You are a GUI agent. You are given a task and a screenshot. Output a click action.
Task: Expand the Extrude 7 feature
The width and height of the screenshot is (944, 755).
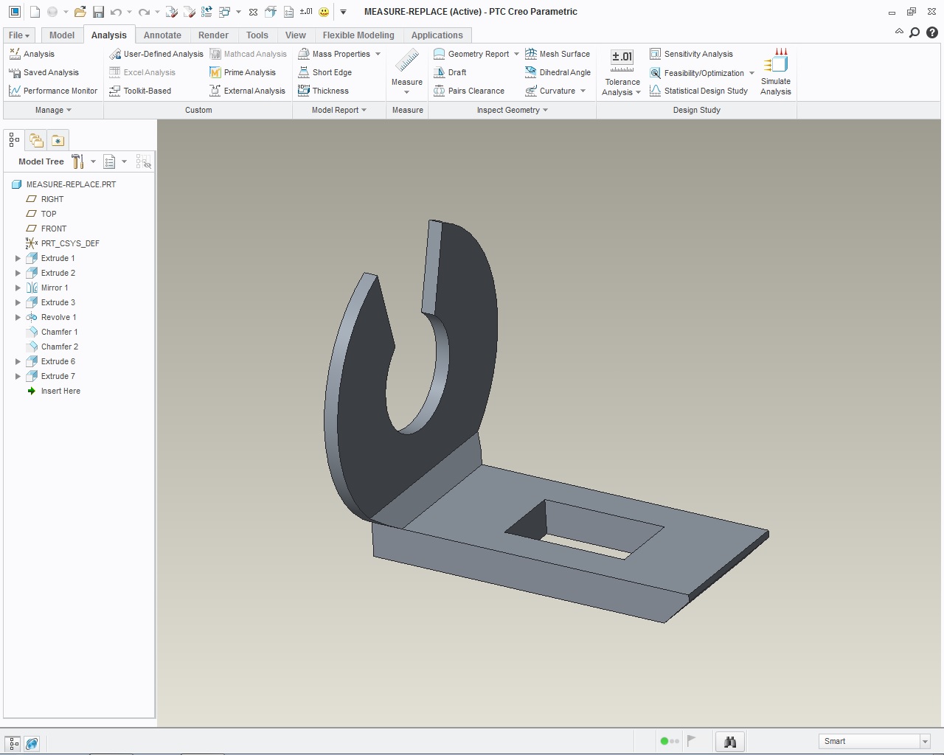pyautogui.click(x=18, y=377)
